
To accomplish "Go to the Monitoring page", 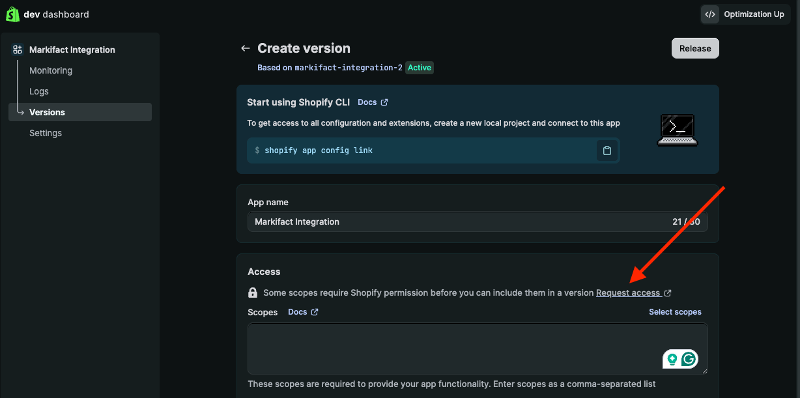I will tap(51, 70).
